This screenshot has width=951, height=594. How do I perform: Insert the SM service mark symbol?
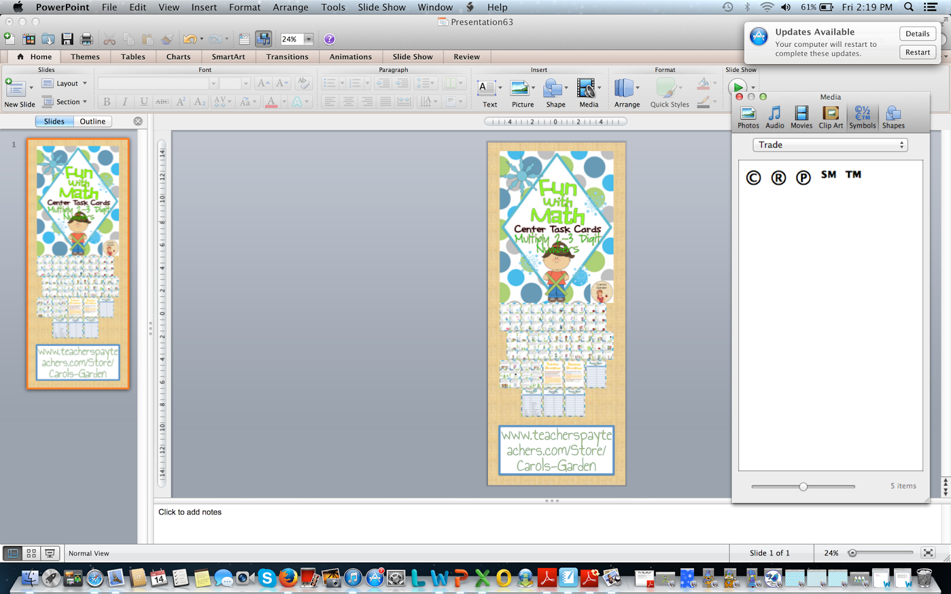[x=829, y=175]
